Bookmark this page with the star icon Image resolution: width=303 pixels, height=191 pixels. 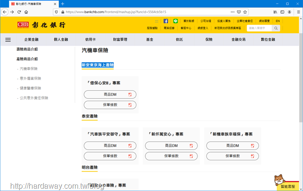click(245, 12)
